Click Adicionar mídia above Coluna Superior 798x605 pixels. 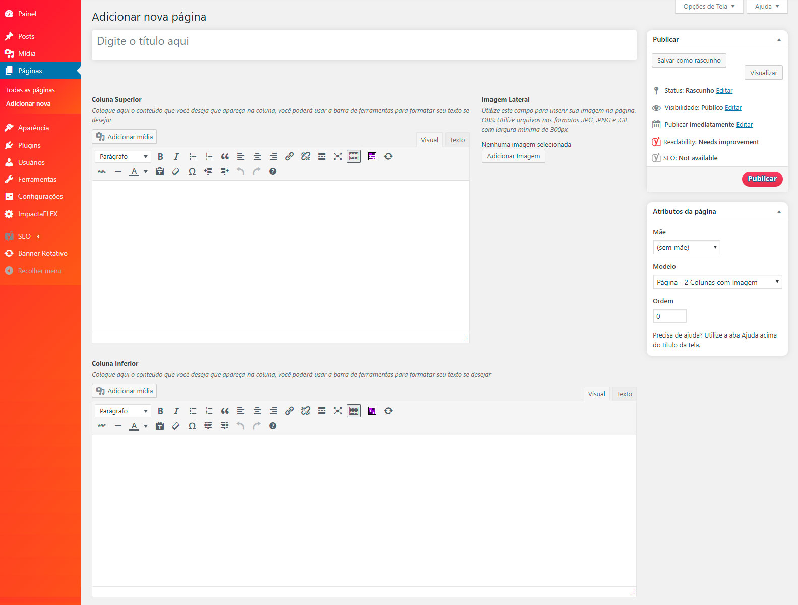click(125, 137)
